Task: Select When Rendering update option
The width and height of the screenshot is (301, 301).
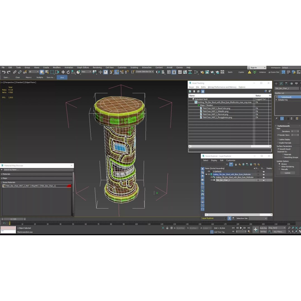Action: [x=279, y=166]
